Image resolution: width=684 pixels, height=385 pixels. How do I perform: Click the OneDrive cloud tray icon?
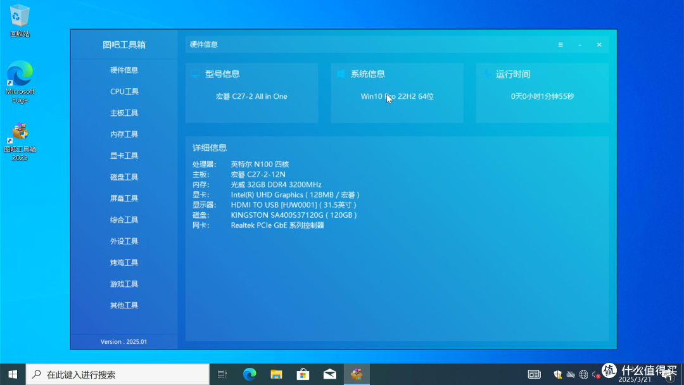tap(571, 374)
